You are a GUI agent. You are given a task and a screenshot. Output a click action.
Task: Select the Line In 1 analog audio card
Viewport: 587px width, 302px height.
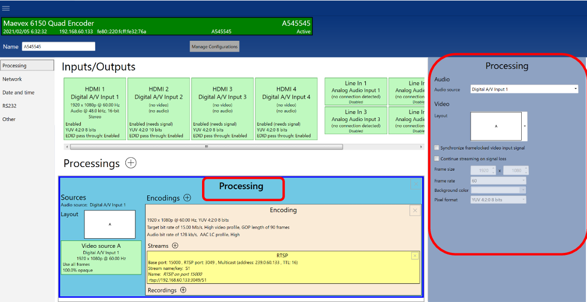(355, 92)
